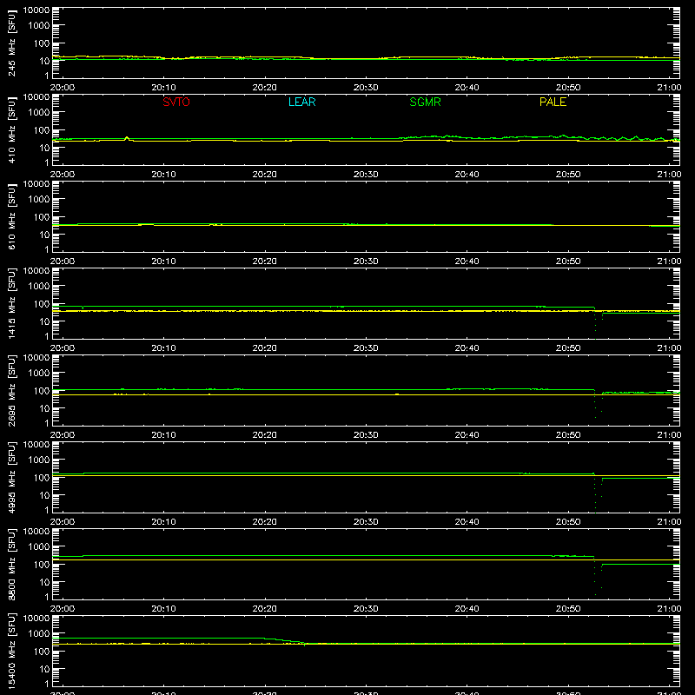Click 20:10 time label under 610 MHz plot

tap(163, 261)
